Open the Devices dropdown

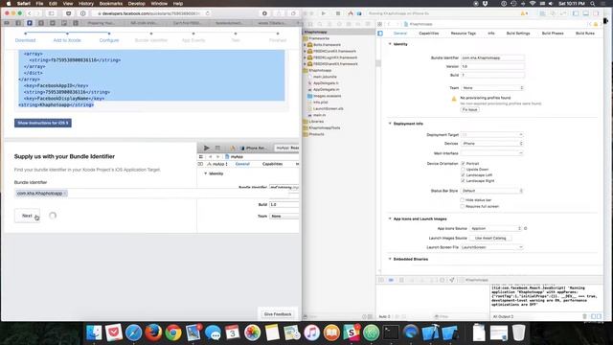pos(492,144)
